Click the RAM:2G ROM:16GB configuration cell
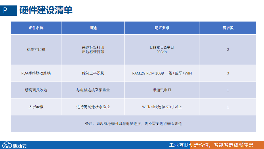The image size is (264, 149). [162, 73]
